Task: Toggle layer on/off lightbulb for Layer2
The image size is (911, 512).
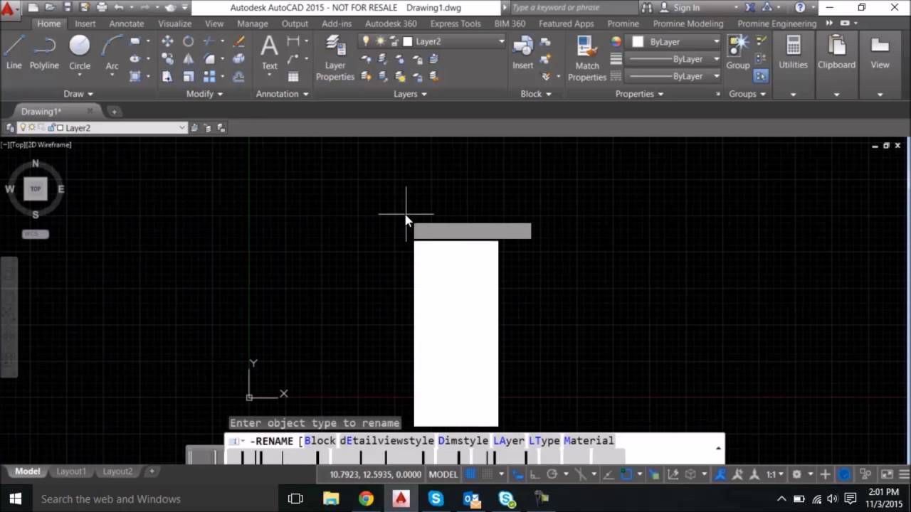Action: pyautogui.click(x=367, y=41)
